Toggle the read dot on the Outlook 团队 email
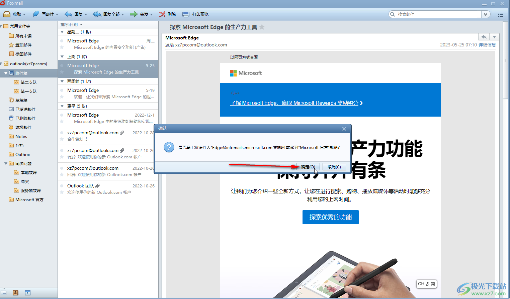This screenshot has width=510, height=299. click(x=62, y=186)
